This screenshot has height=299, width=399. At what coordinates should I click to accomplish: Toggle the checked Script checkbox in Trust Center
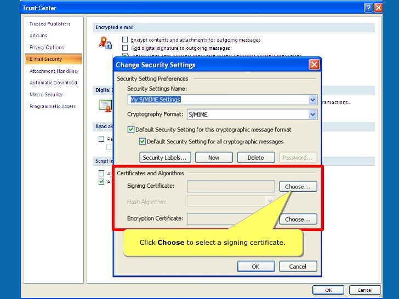click(101, 182)
